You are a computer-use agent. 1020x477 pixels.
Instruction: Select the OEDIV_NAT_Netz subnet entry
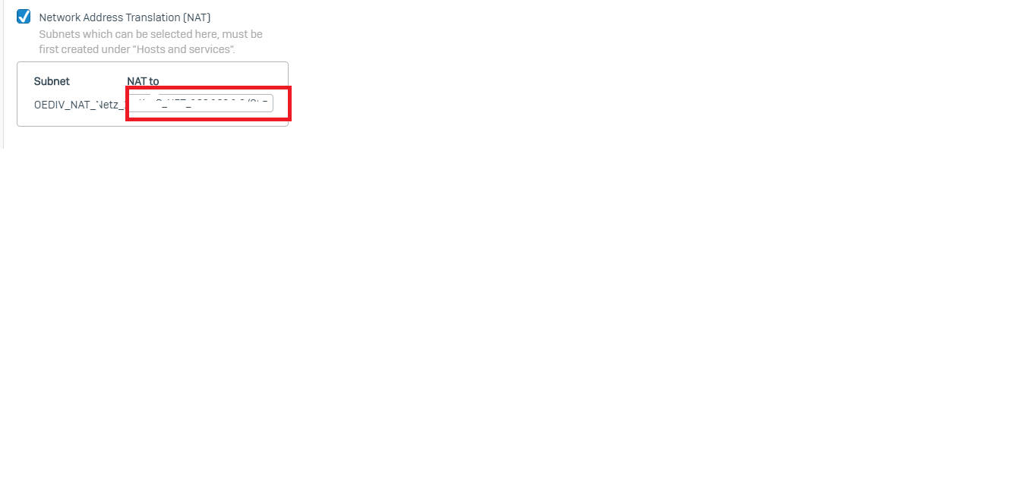(80, 105)
